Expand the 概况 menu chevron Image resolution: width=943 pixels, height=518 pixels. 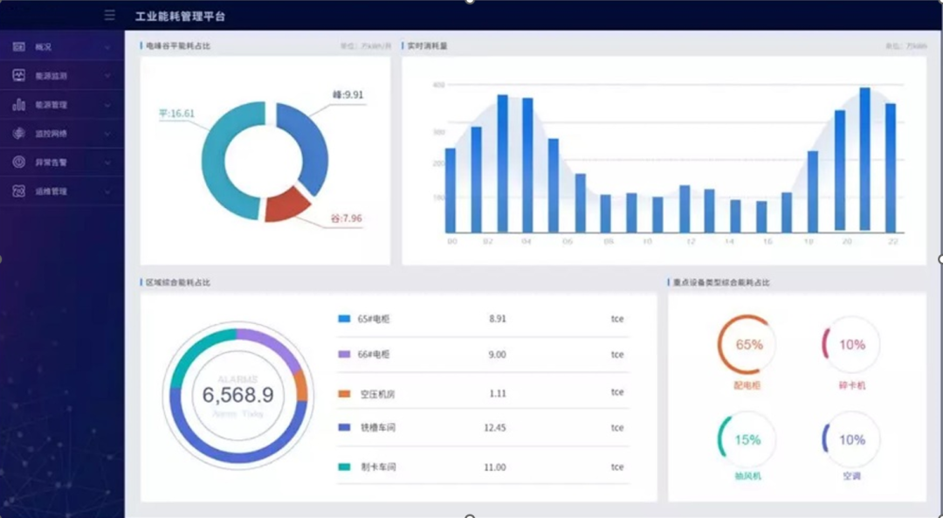107,47
